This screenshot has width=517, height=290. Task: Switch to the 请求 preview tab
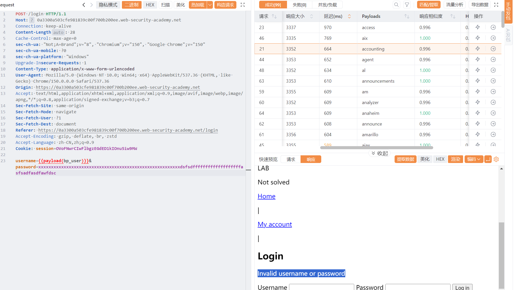tap(291, 159)
